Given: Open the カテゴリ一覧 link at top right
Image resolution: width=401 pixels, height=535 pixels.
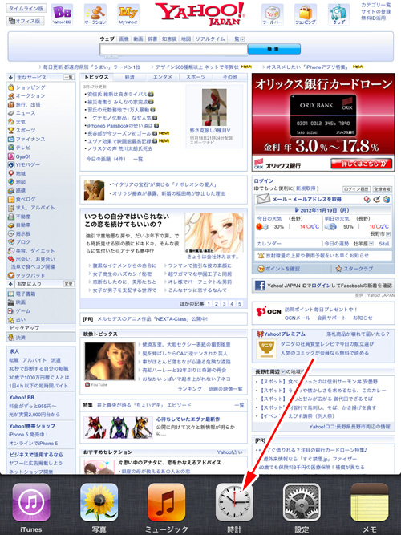Looking at the screenshot, I should click(x=376, y=5).
